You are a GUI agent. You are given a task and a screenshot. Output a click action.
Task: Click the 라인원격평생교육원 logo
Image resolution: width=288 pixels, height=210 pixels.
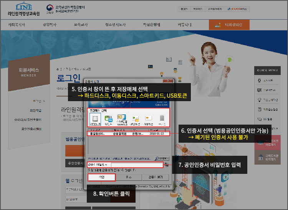click(x=23, y=9)
